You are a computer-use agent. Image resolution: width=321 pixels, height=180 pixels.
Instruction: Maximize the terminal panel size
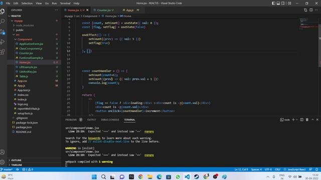pyautogui.click(x=312, y=119)
